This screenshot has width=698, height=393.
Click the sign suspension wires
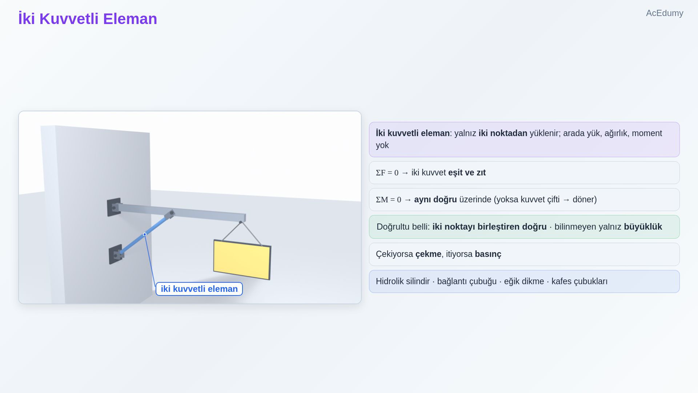coord(242,233)
